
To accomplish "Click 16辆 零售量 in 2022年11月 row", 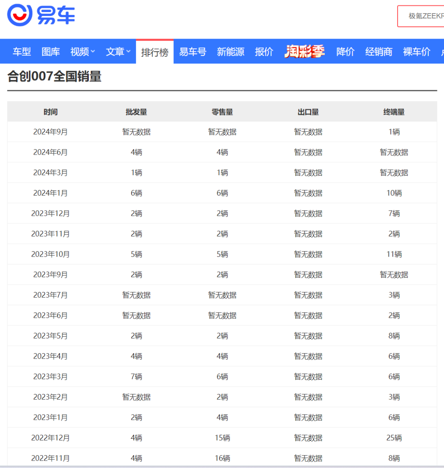I will (222, 458).
